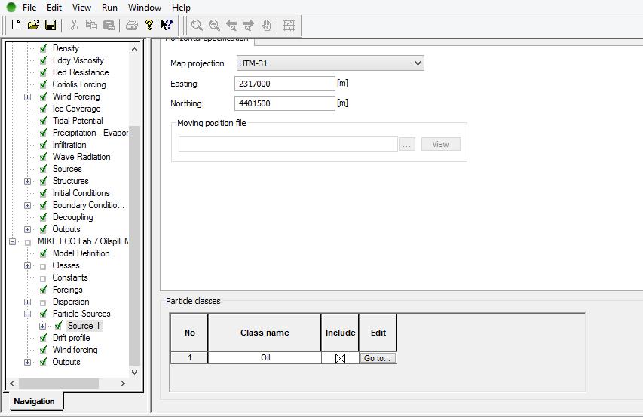This screenshot has width=643, height=417.
Task: Open the Help menu
Action: tap(181, 8)
